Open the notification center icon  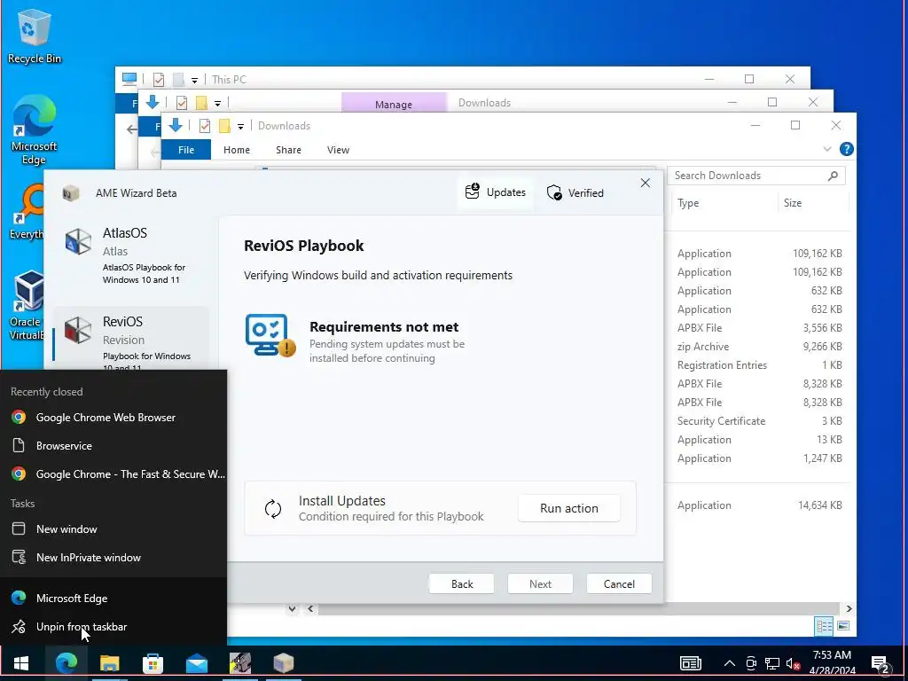click(x=881, y=664)
